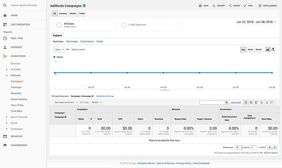The width and height of the screenshot is (282, 168).
Task: Select the term cloud view icon
Action: (x=267, y=103)
